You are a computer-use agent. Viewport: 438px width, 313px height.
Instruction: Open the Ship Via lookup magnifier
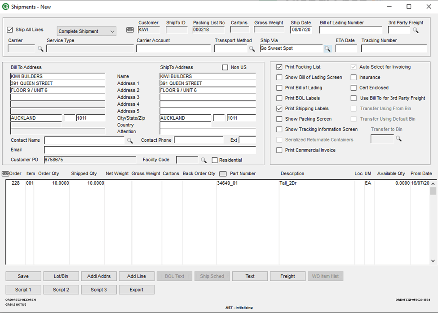pos(327,49)
